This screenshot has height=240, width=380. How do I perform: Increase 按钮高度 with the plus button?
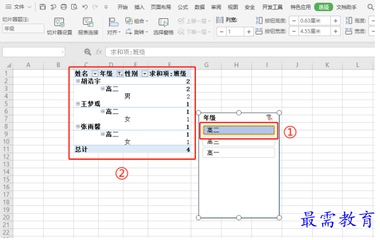336,21
